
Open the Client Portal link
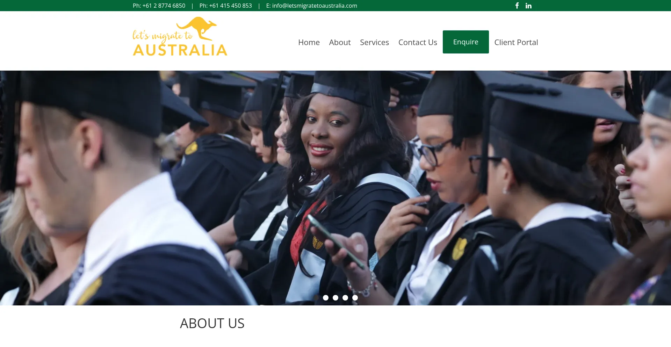coord(516,42)
